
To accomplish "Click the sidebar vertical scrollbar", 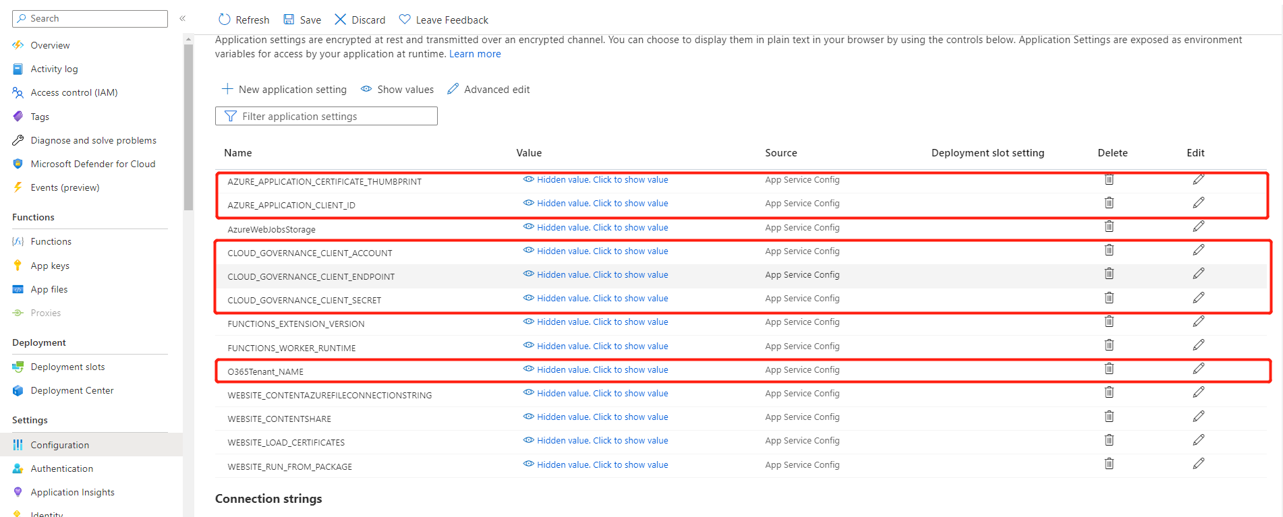I will 188,128.
